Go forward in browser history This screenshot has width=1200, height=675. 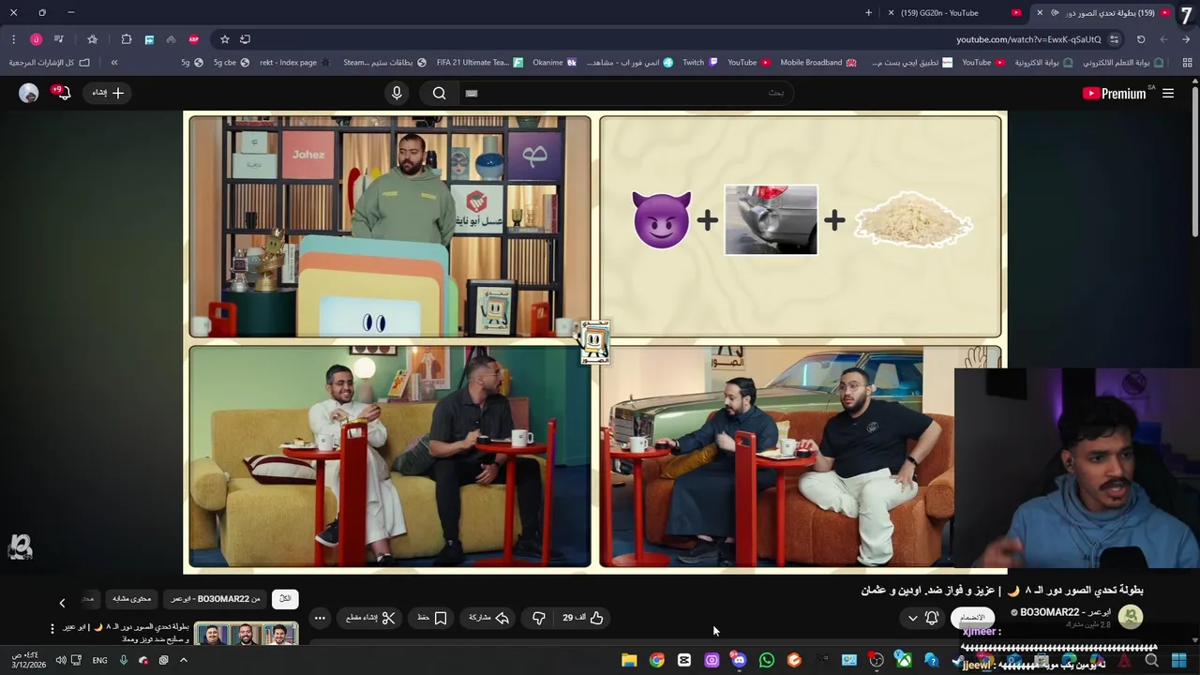pyautogui.click(x=1163, y=39)
